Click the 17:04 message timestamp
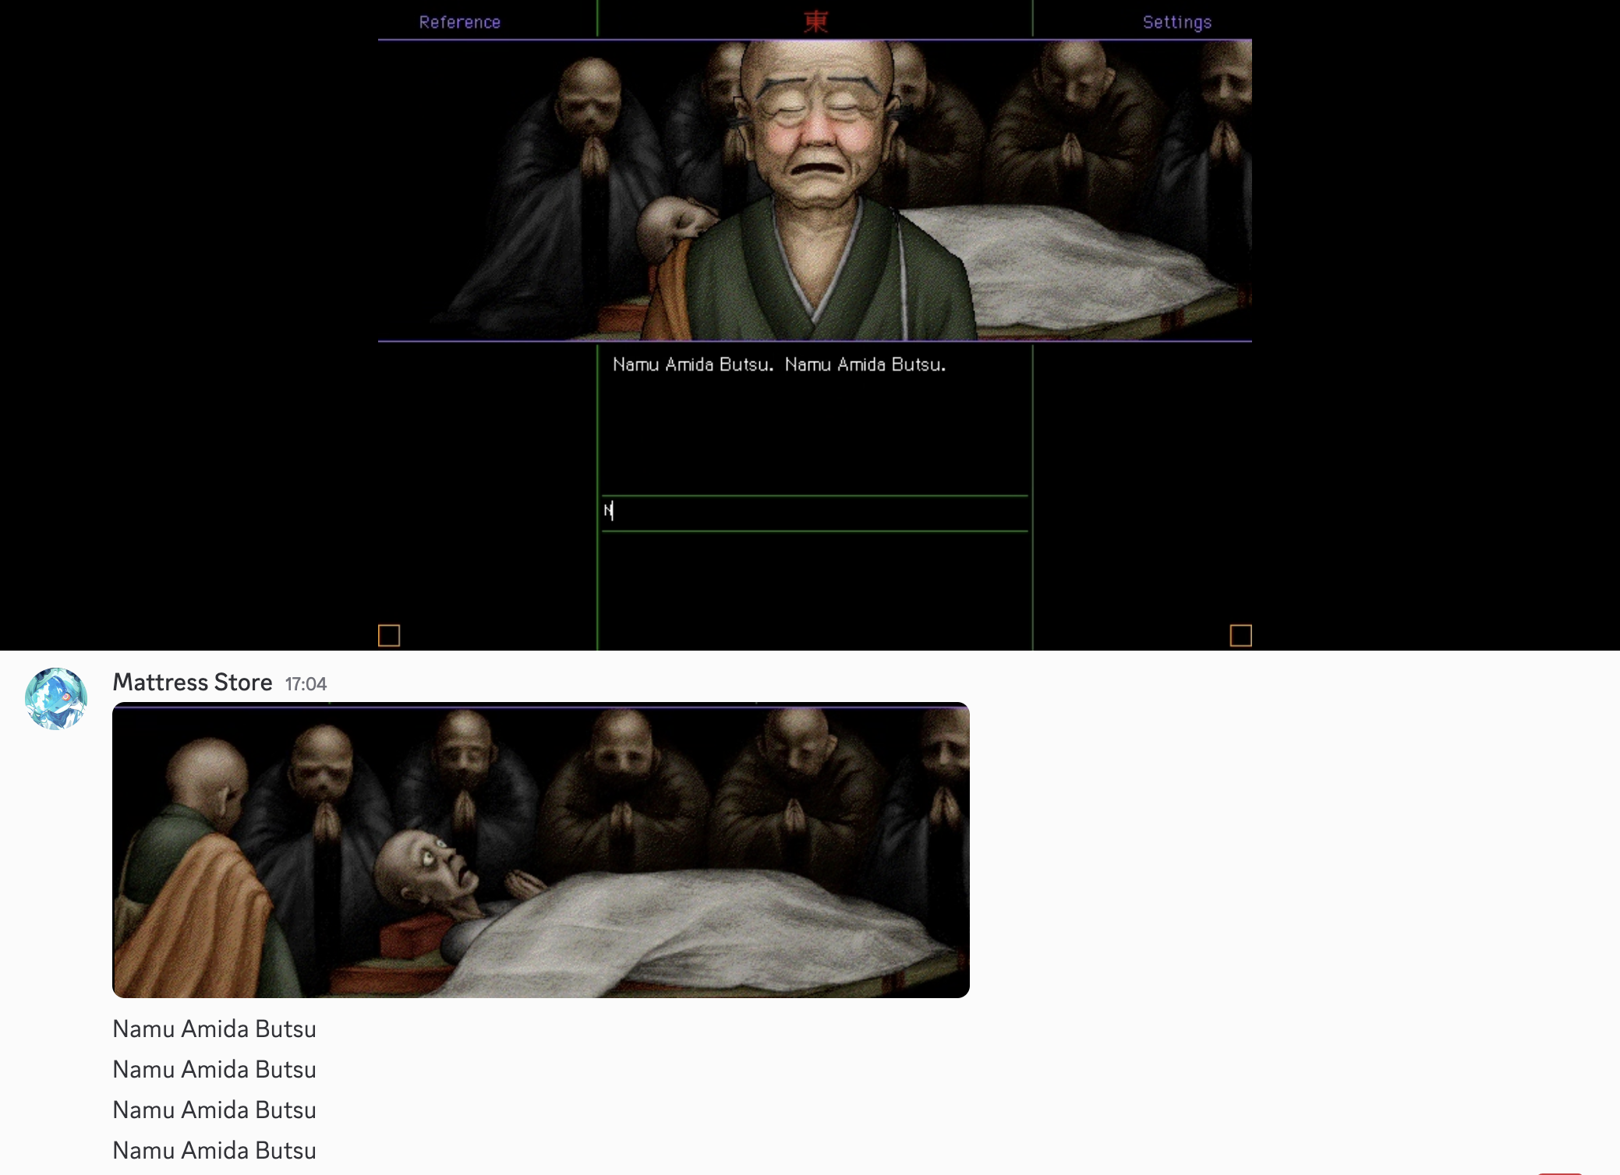Screen dimensions: 1620x1175 coord(306,684)
